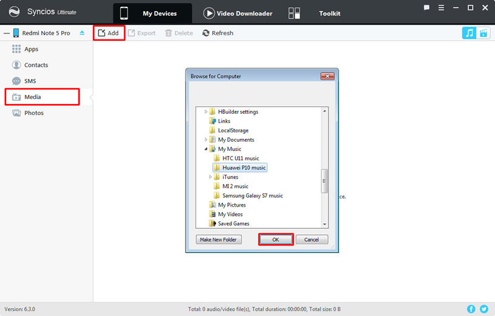The height and width of the screenshot is (316, 495).
Task: Expand the HBuilder settings folder
Action: 206,112
